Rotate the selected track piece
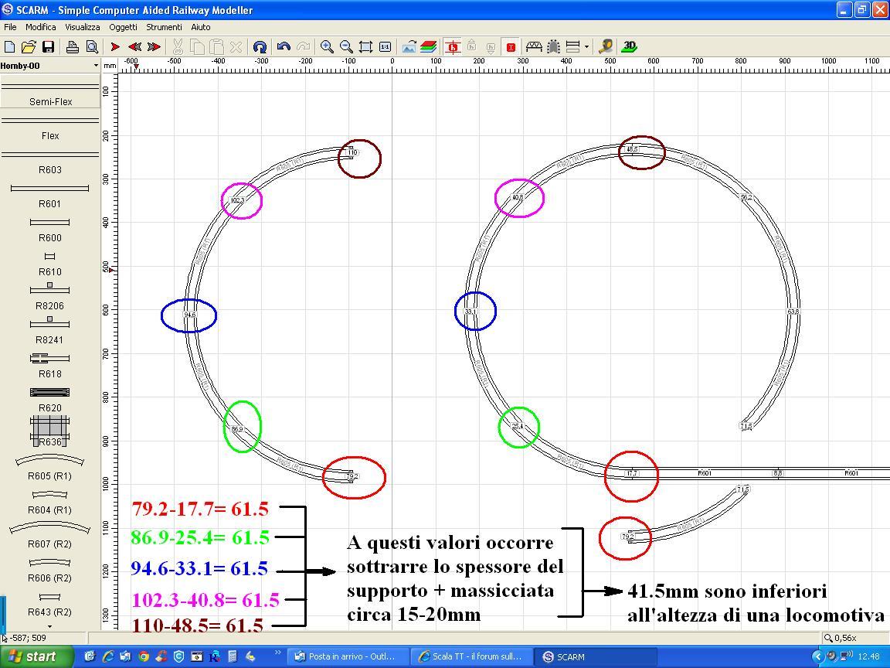This screenshot has height=668, width=890. 260,46
